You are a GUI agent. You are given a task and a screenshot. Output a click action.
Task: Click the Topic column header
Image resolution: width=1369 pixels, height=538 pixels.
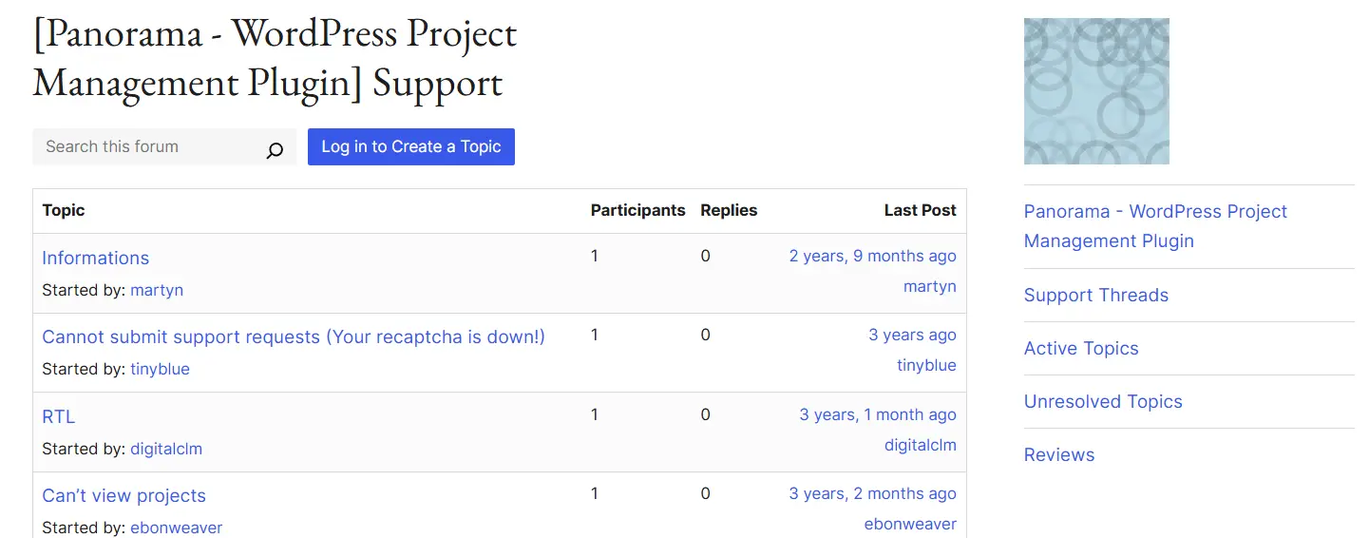pos(64,210)
